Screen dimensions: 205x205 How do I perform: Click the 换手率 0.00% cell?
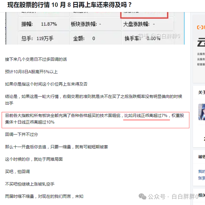tap(147, 38)
